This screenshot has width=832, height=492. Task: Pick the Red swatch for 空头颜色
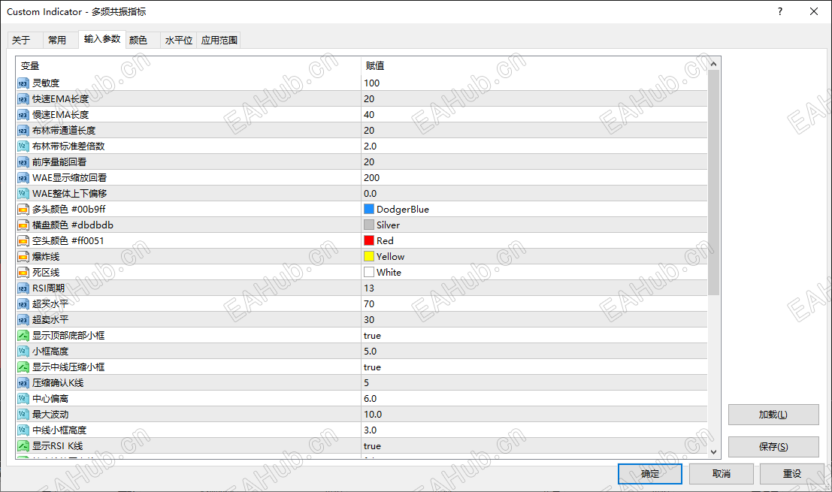(x=369, y=240)
